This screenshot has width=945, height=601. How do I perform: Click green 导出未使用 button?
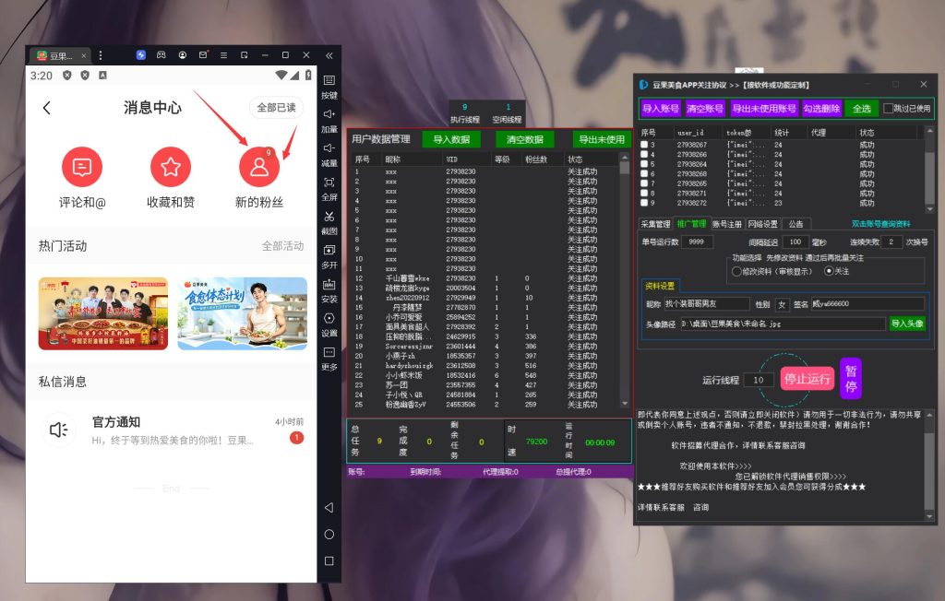point(602,139)
